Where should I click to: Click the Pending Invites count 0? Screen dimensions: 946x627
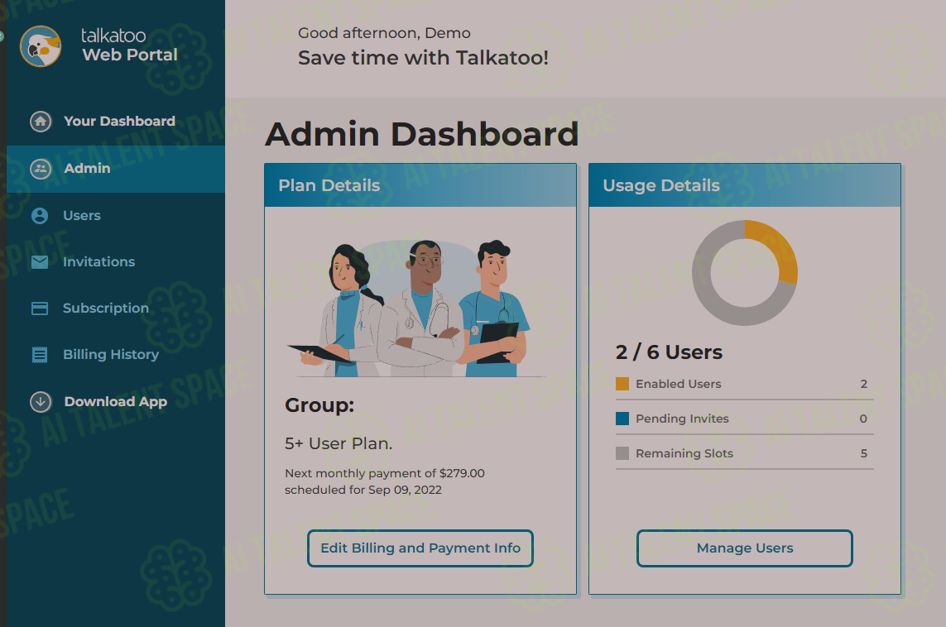coord(863,419)
